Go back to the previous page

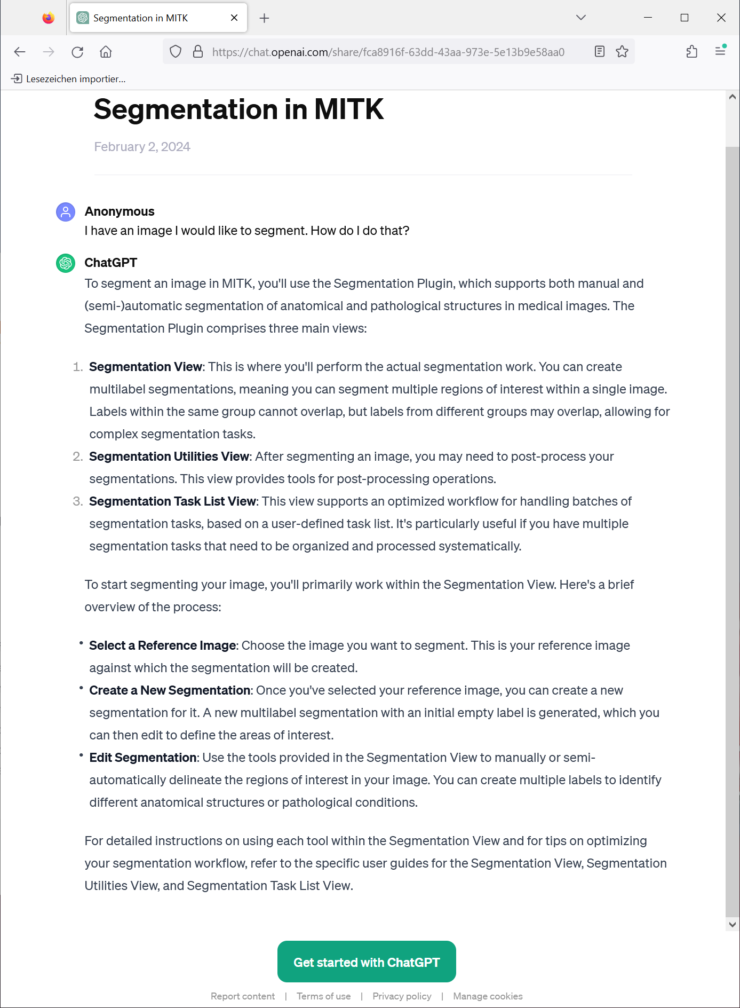click(x=20, y=52)
